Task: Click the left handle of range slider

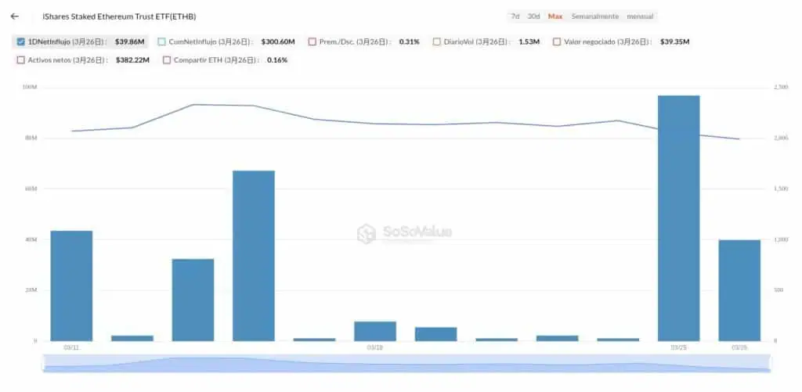Action: (x=44, y=363)
